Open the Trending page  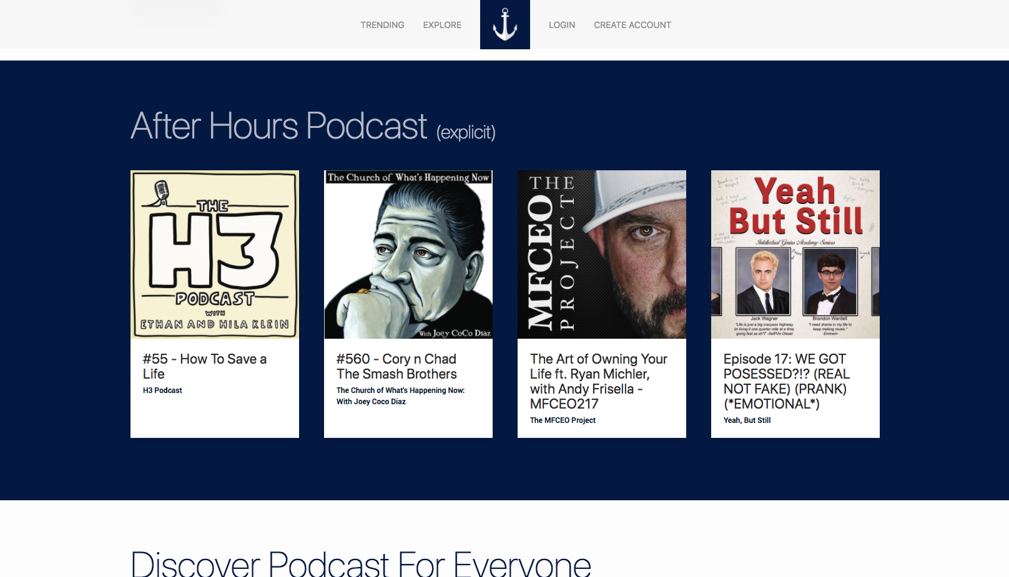382,25
